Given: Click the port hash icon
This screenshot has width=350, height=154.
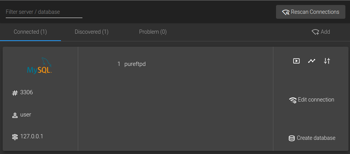Looking at the screenshot, I should pos(15,93).
